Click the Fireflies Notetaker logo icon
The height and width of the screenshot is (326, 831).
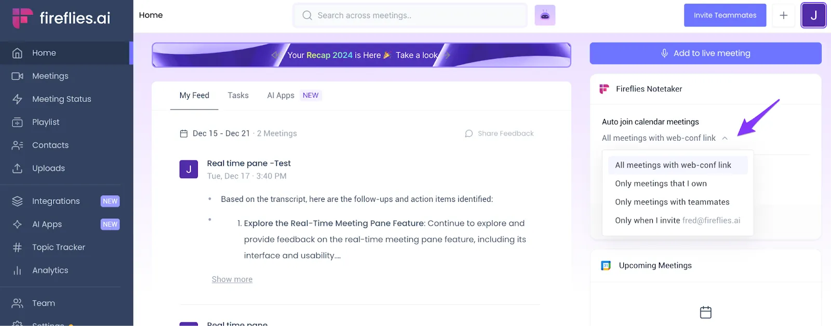pyautogui.click(x=604, y=89)
